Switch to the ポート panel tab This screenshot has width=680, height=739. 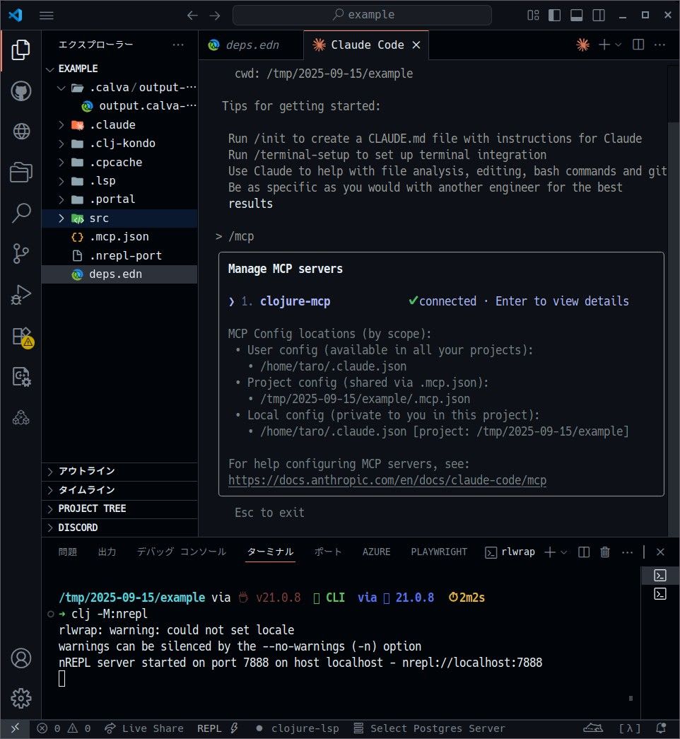[x=328, y=552]
